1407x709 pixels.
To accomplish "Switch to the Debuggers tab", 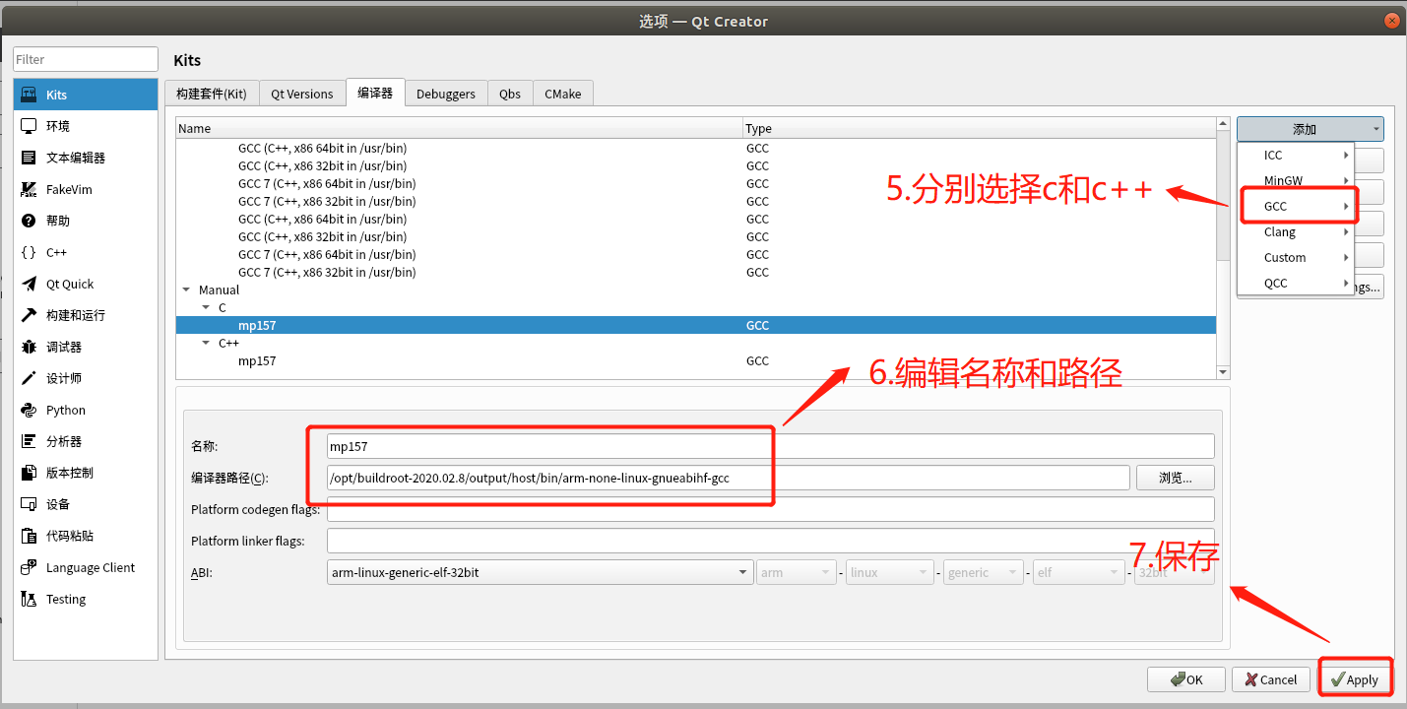I will point(446,94).
